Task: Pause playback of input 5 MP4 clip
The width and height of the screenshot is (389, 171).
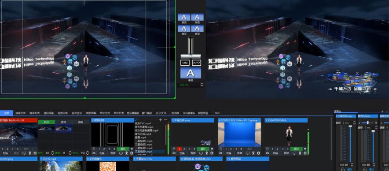Action: (x=305, y=149)
